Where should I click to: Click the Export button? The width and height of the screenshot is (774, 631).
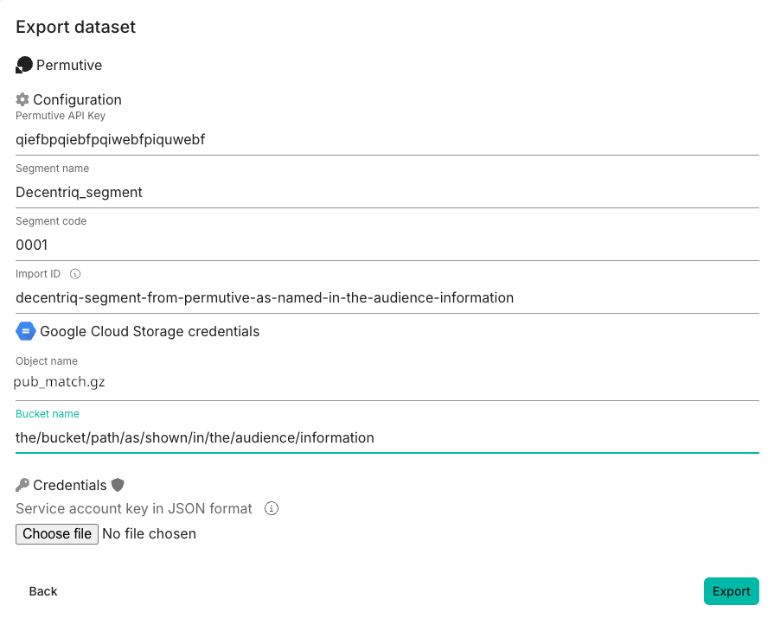pyautogui.click(x=731, y=591)
